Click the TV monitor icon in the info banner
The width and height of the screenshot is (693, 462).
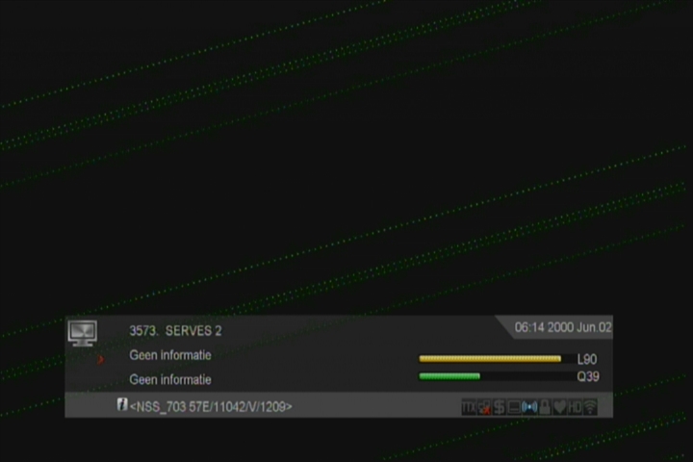click(83, 333)
